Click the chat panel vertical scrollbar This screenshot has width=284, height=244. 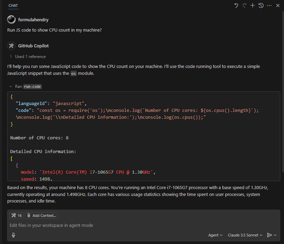pyautogui.click(x=283, y=91)
